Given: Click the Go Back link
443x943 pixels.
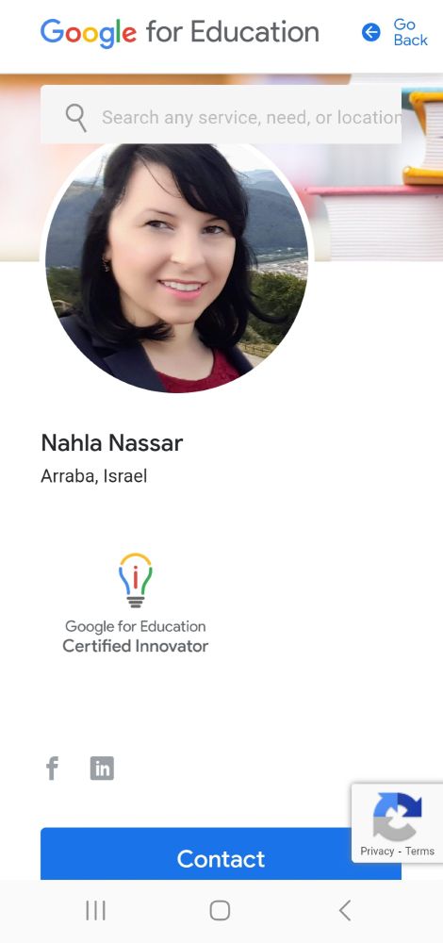Looking at the screenshot, I should [x=411, y=32].
